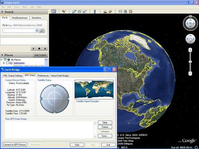The width and height of the screenshot is (199, 149).
Task: Click the Stop tour square button
Action: tap(39, 48)
